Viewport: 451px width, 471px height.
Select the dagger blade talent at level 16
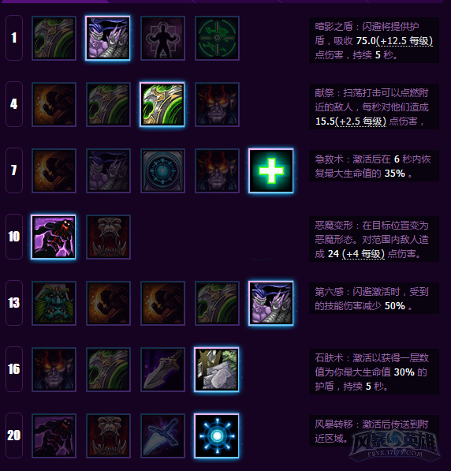(x=162, y=370)
